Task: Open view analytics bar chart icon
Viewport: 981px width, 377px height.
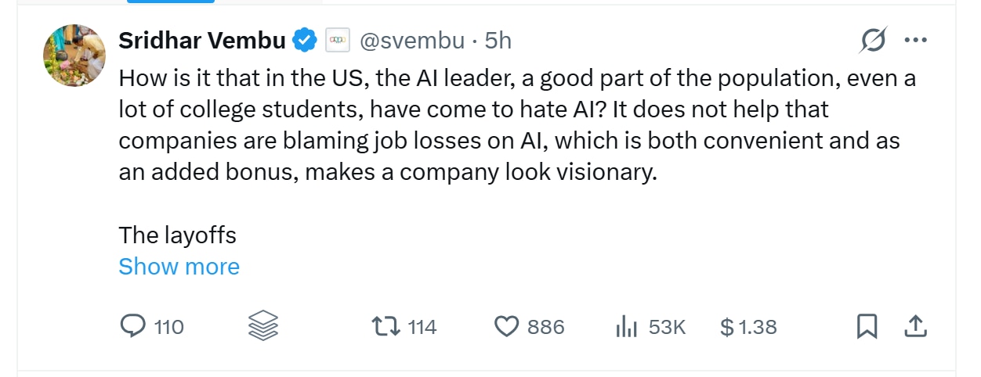Action: click(626, 327)
